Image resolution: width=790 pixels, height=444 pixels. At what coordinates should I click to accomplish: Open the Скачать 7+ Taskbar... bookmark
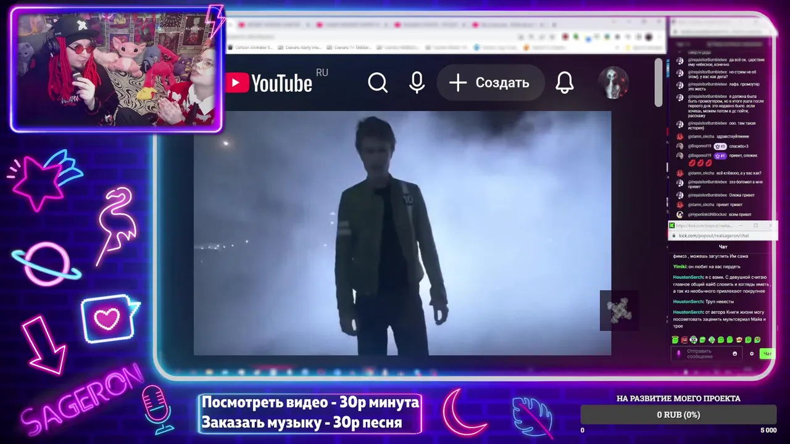[349, 47]
